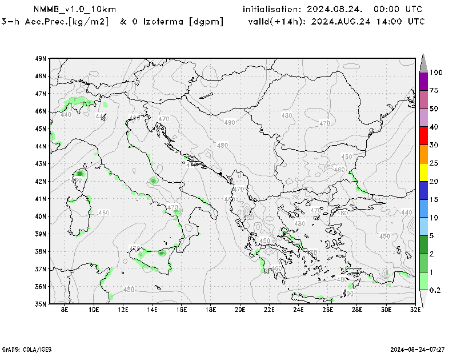Click the orange legend color band
457x353 pixels.
[x=423, y=154]
